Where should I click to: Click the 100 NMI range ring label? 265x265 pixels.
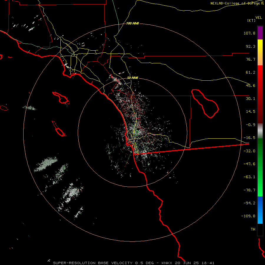(132, 23)
